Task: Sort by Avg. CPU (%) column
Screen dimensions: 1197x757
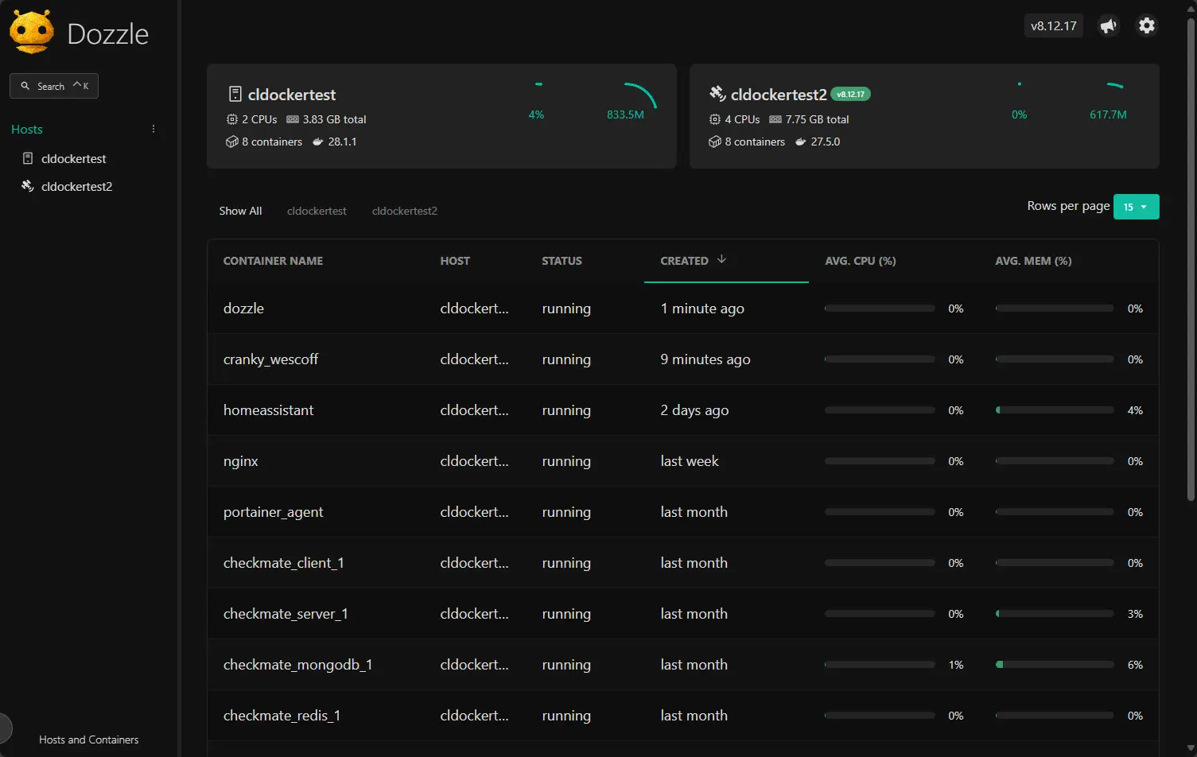Action: click(860, 261)
